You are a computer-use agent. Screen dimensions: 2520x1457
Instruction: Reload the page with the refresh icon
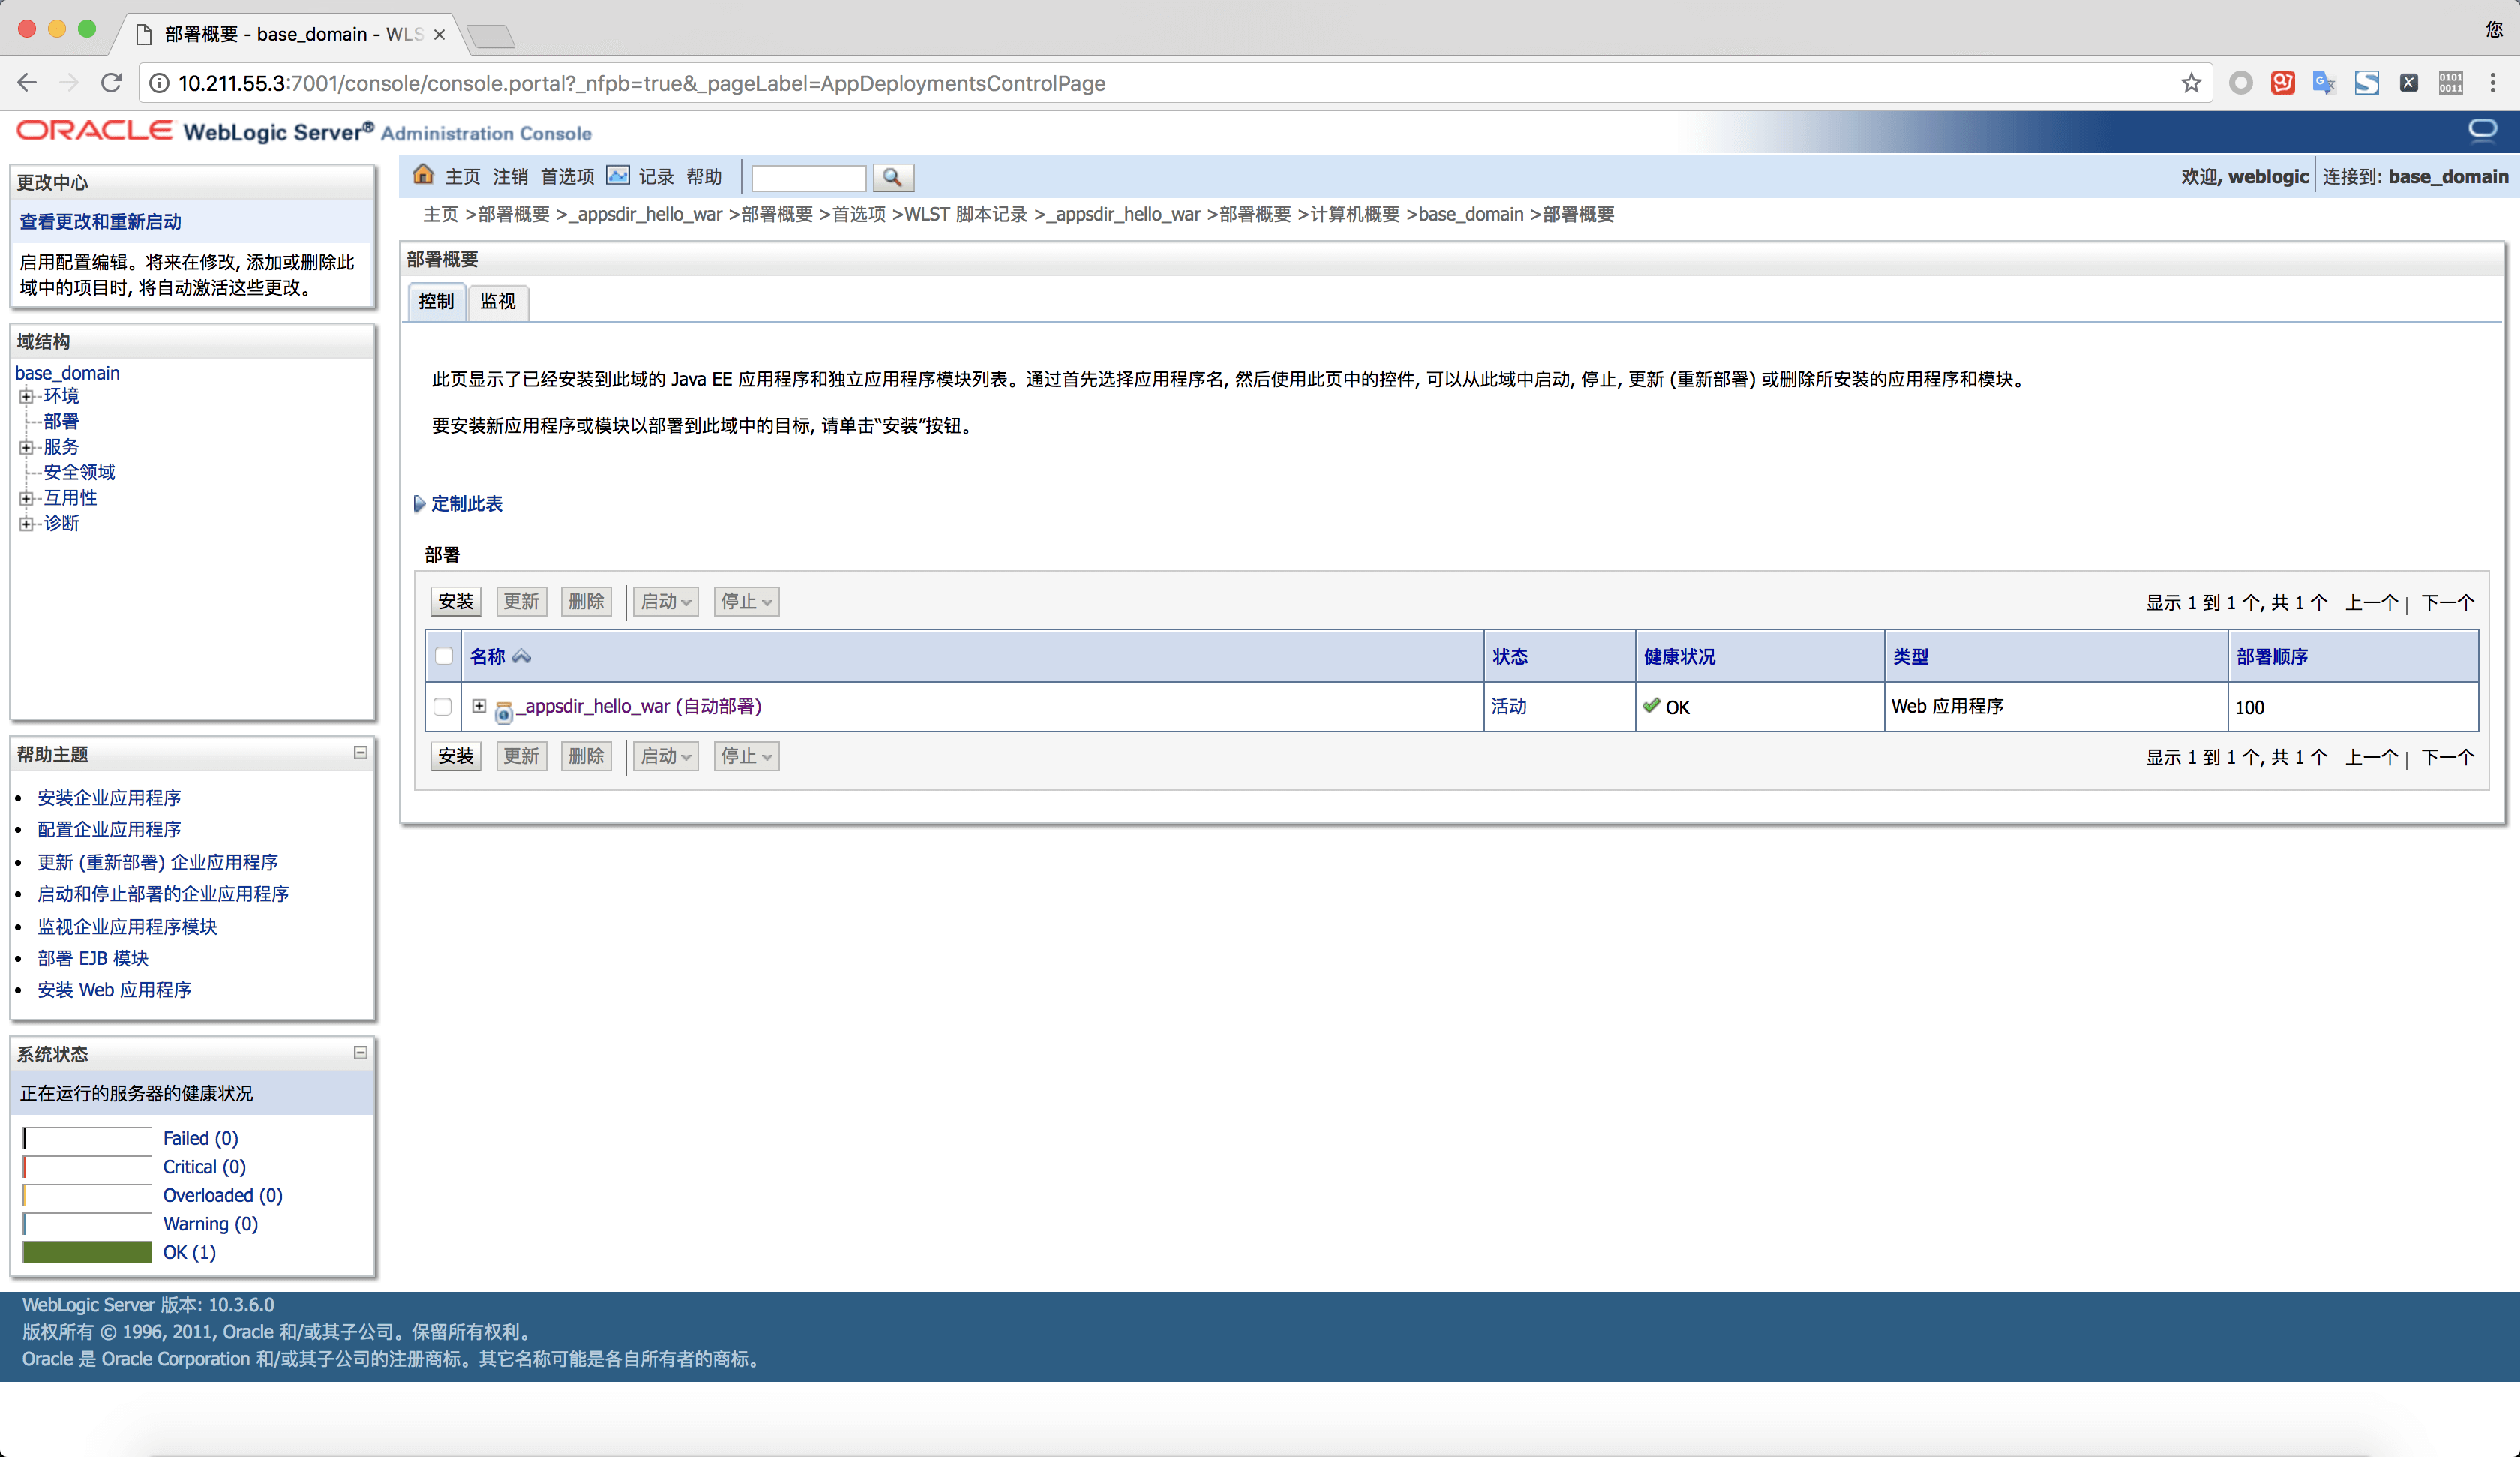coord(111,83)
